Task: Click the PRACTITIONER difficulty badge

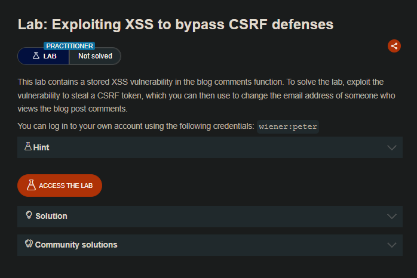Action: coord(69,46)
